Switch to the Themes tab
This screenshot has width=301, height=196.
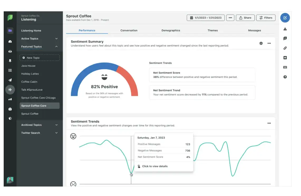coord(212,30)
